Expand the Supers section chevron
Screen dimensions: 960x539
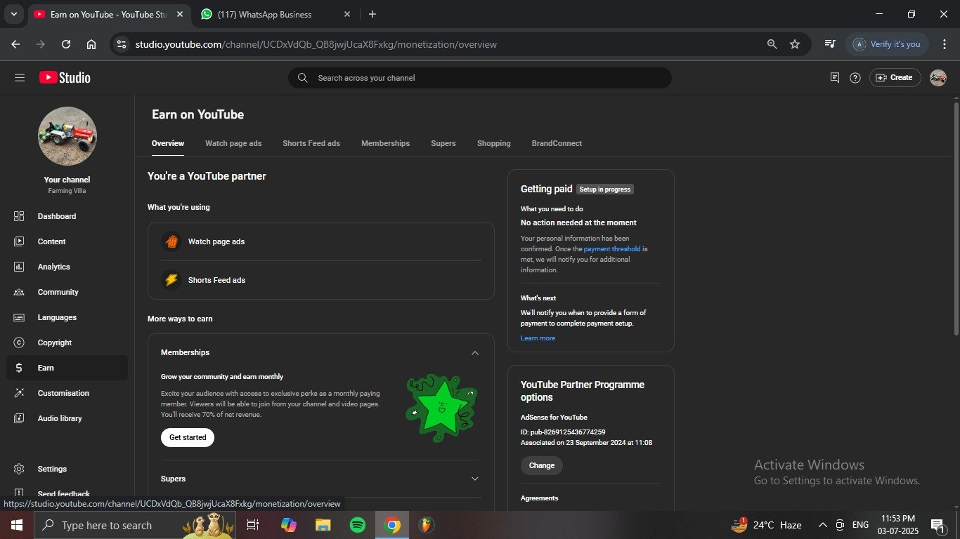pos(475,479)
